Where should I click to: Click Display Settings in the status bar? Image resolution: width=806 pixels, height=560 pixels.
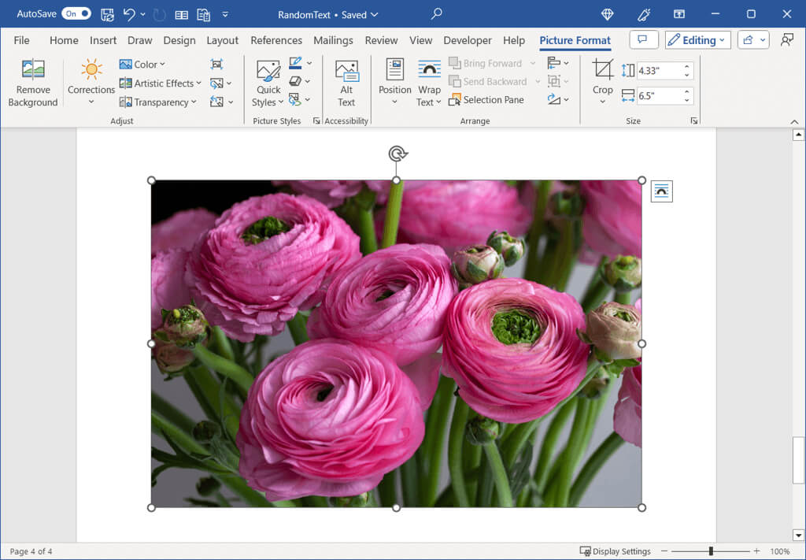(615, 551)
